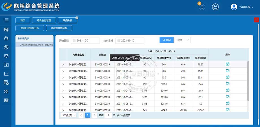
Task: Toggle the hamburger menu in the sidebar
Action: [x=6, y=20]
